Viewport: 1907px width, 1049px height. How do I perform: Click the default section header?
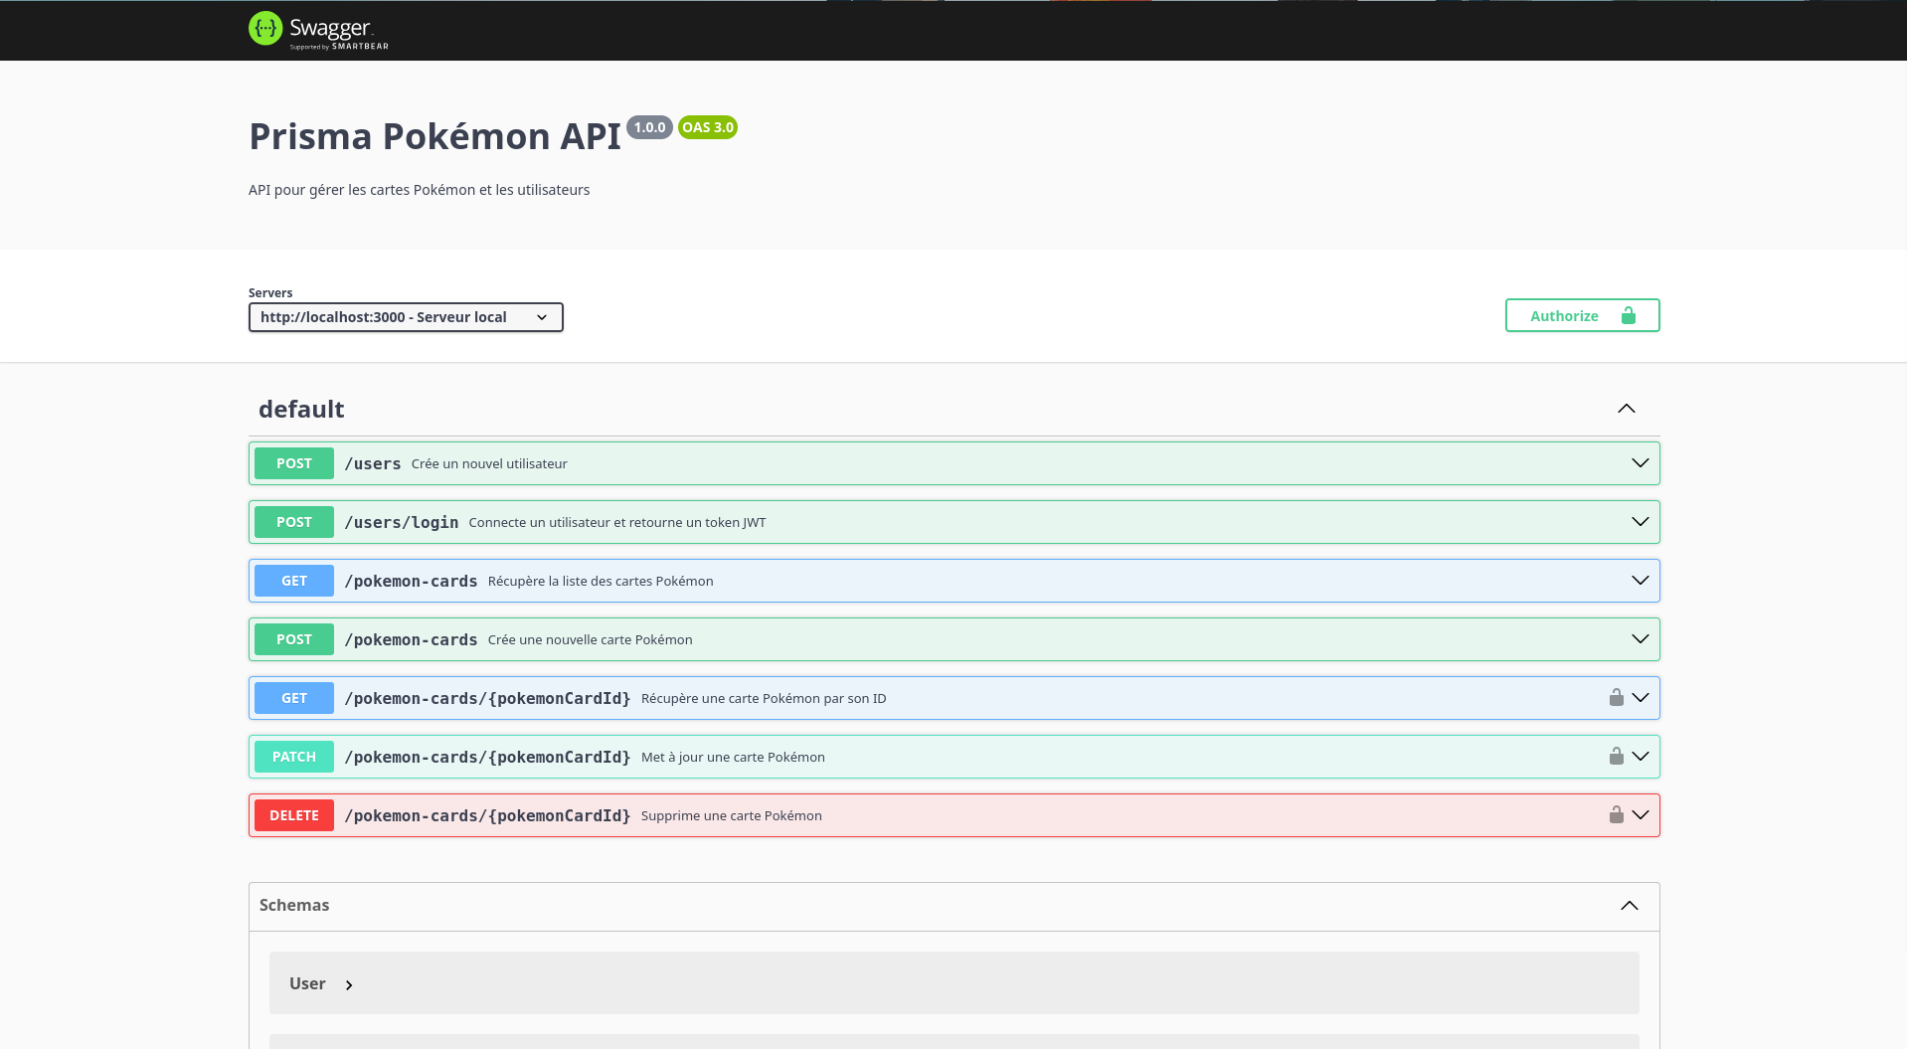(301, 408)
